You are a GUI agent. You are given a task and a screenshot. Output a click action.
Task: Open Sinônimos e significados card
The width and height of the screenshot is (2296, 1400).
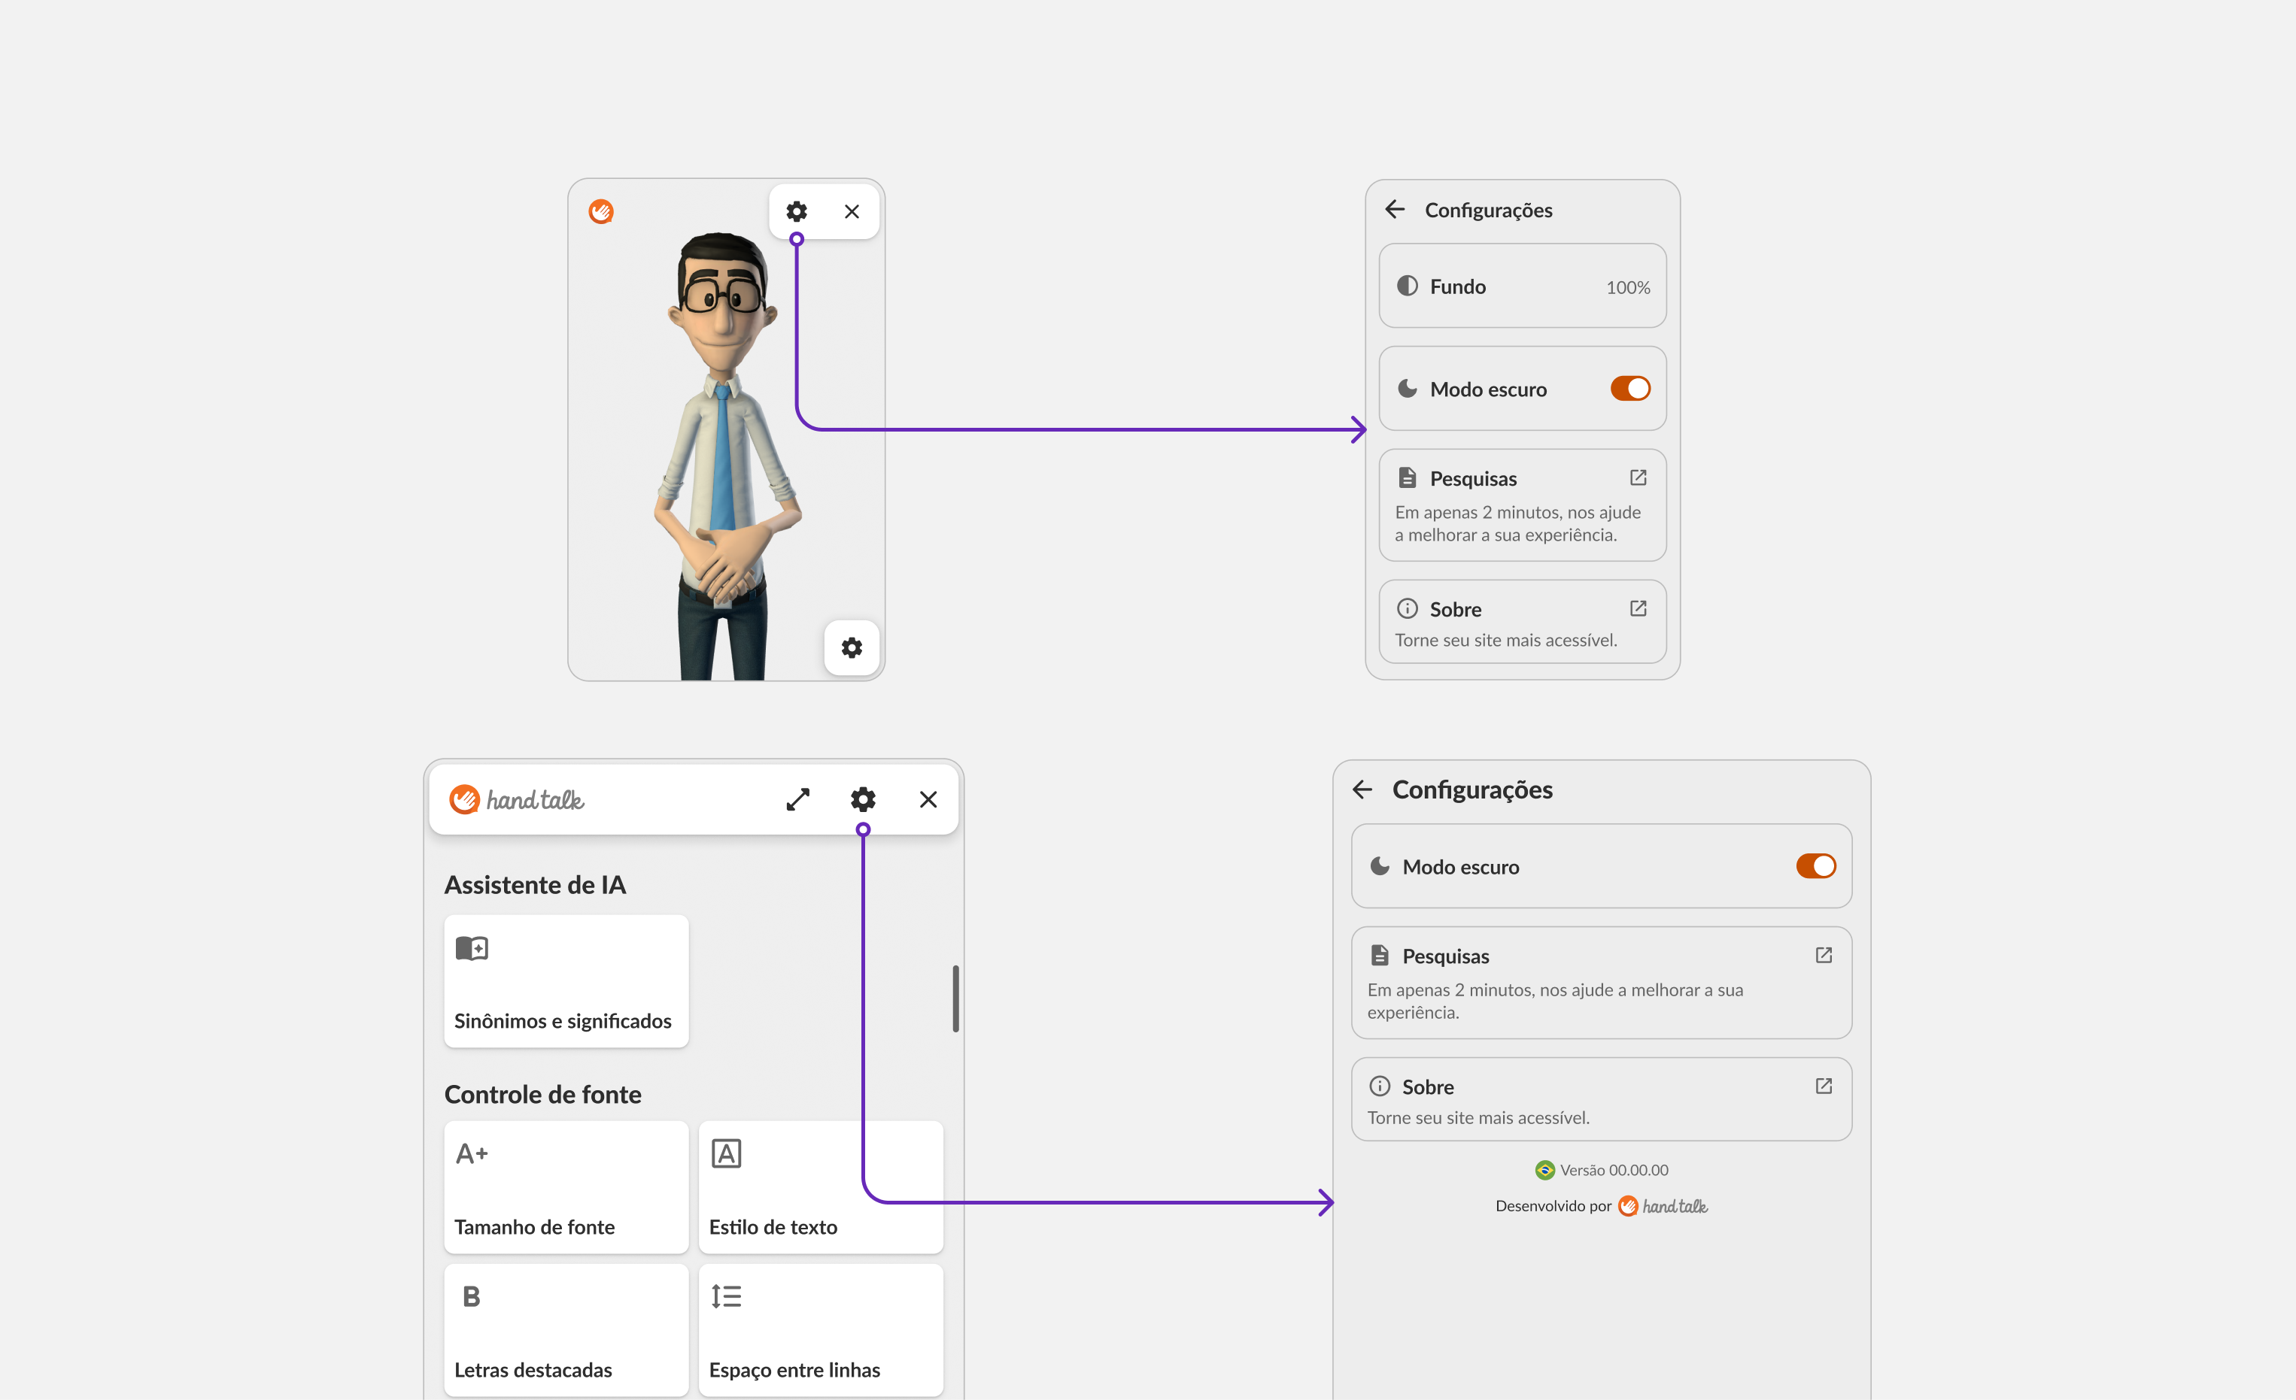click(x=566, y=981)
